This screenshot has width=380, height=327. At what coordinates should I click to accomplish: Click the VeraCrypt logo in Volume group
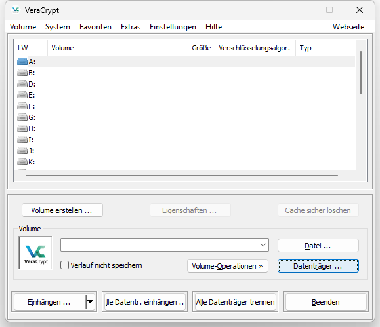pos(35,253)
